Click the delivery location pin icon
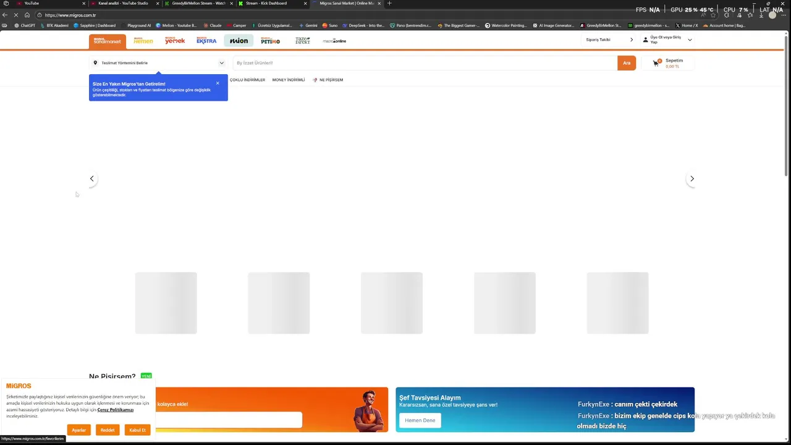 [95, 62]
